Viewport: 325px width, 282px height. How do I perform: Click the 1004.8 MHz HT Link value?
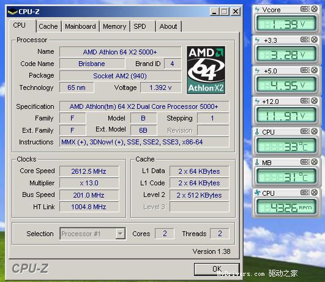pos(89,207)
